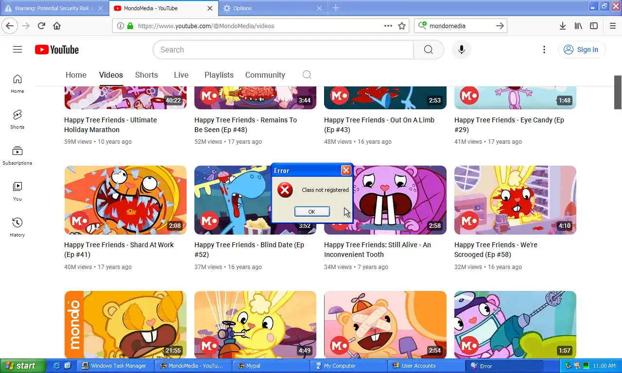Screen dimensions: 622x373
Task: Open User Accounts window from taskbar
Action: click(426, 366)
